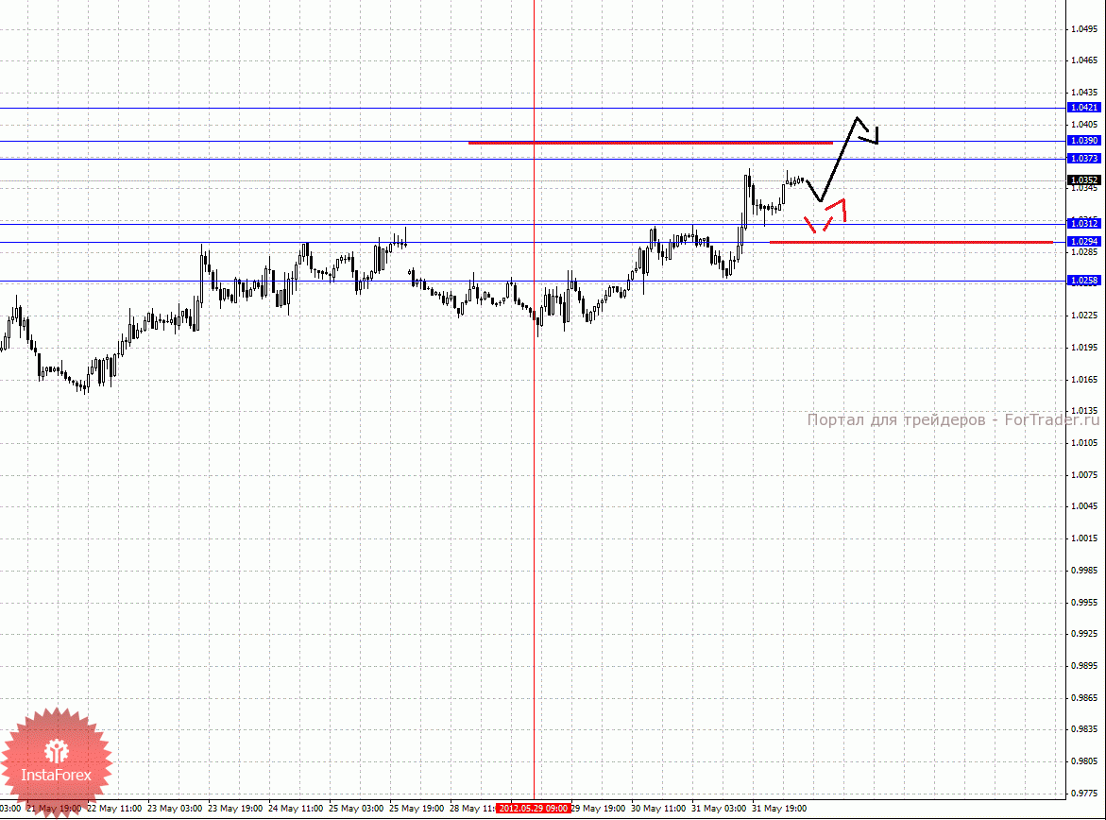
Task: Click the 1.0105 price axis value
Action: (x=1084, y=442)
